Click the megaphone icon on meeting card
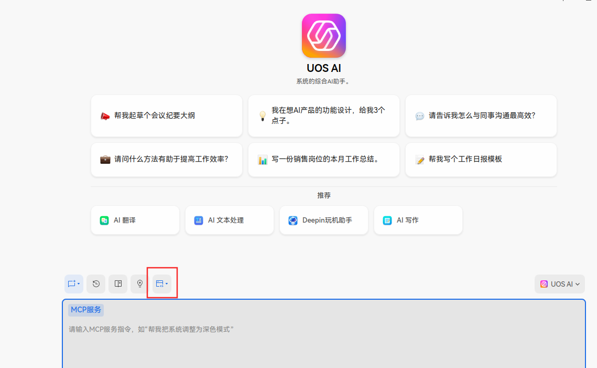Viewport: 597px width, 368px height. point(105,116)
